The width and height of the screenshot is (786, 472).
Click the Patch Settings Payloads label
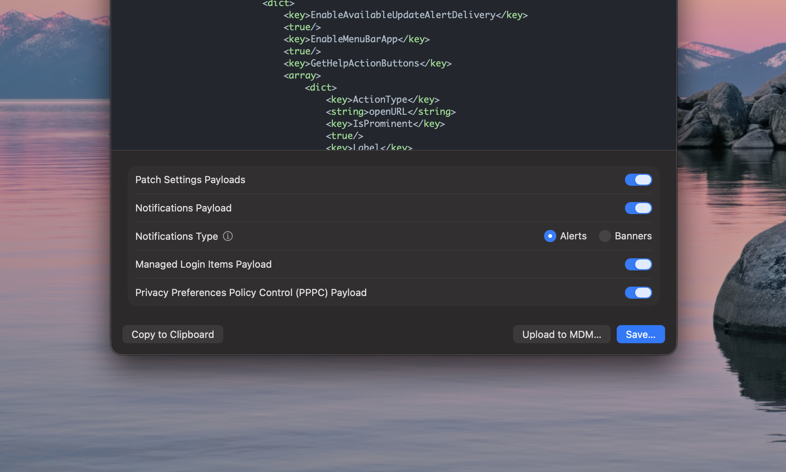[190, 180]
